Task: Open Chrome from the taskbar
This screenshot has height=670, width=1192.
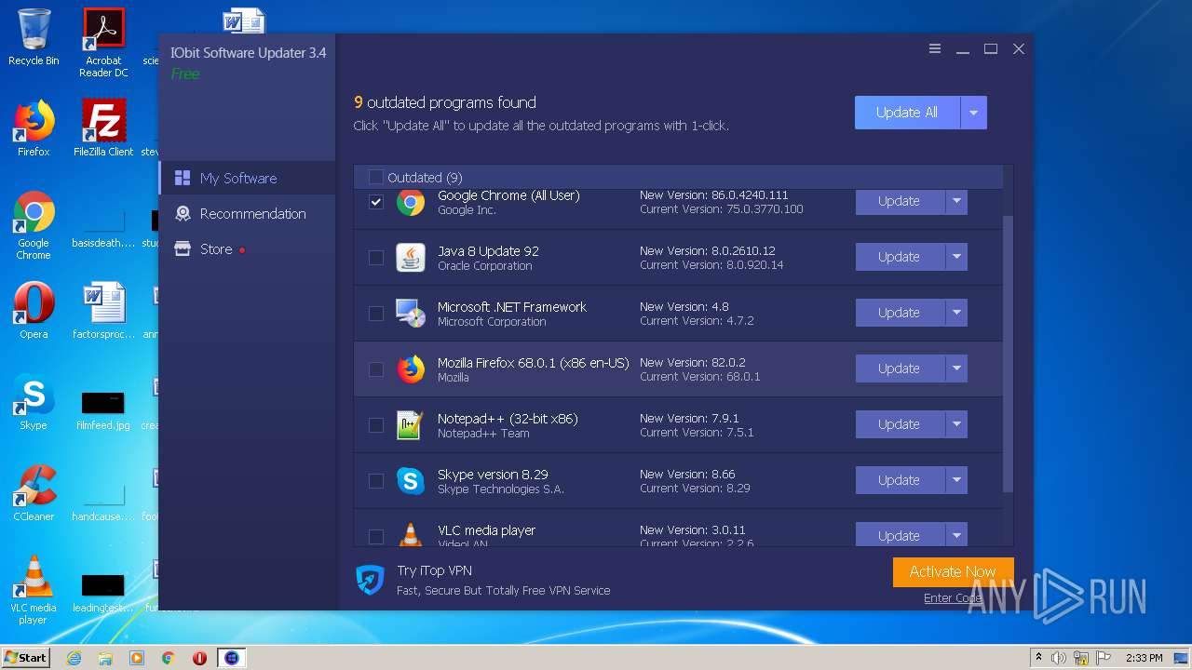Action: tap(168, 658)
